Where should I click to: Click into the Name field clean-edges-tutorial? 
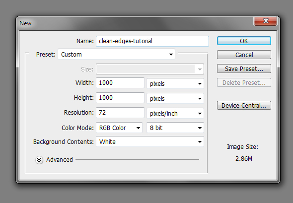tap(152, 41)
